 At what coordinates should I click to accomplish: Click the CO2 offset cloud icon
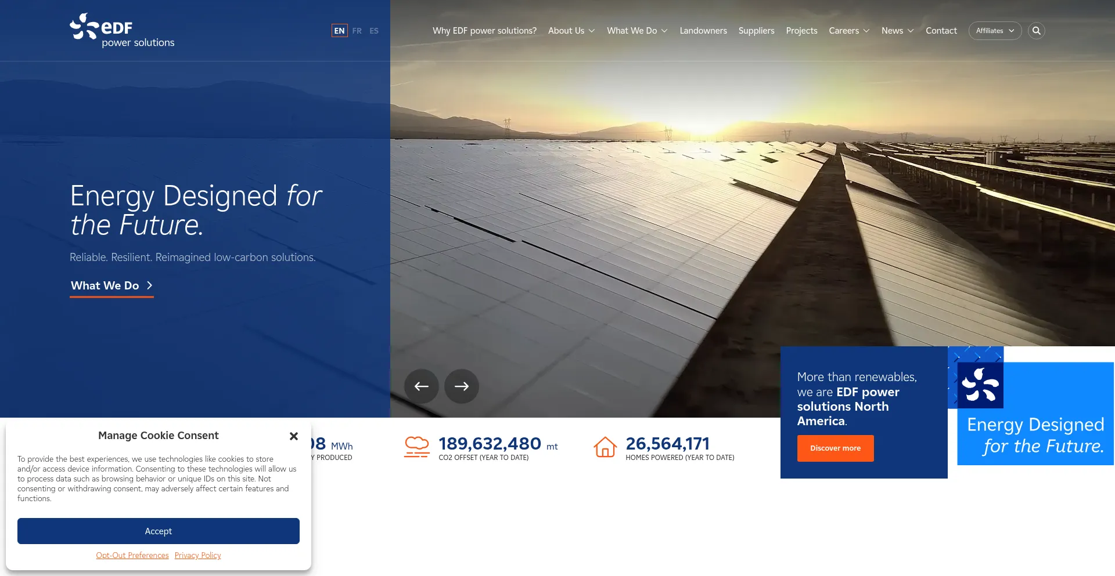(x=416, y=447)
